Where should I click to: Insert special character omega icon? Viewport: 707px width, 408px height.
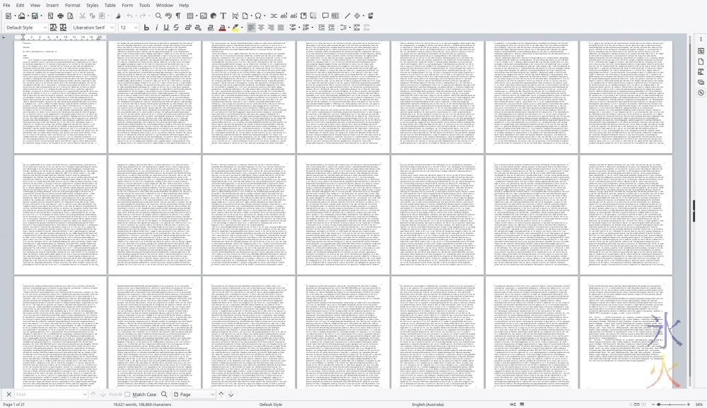[x=259, y=16]
